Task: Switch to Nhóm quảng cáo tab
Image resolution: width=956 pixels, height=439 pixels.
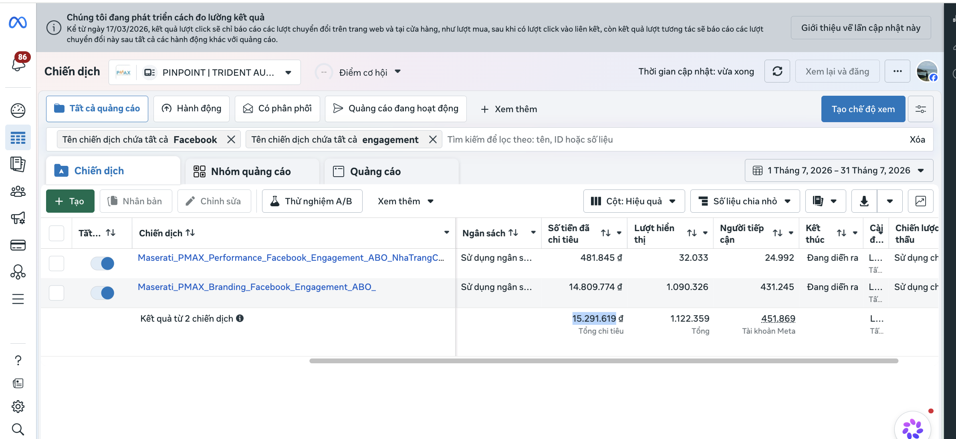Action: tap(252, 171)
